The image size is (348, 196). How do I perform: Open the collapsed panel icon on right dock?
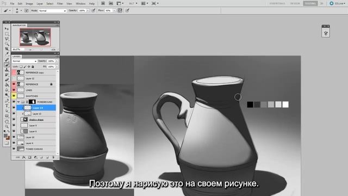pos(326,34)
